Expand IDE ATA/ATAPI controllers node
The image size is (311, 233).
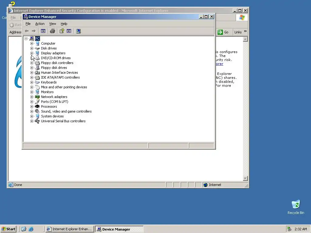(x=32, y=77)
